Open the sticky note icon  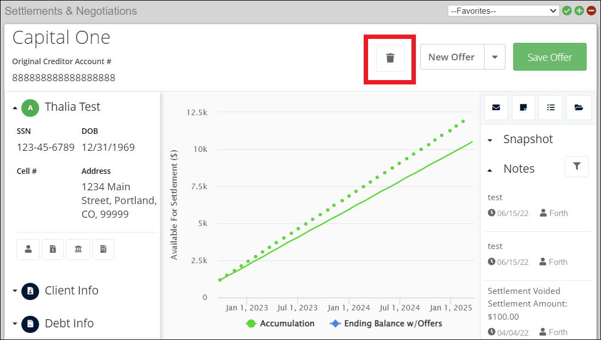[523, 107]
